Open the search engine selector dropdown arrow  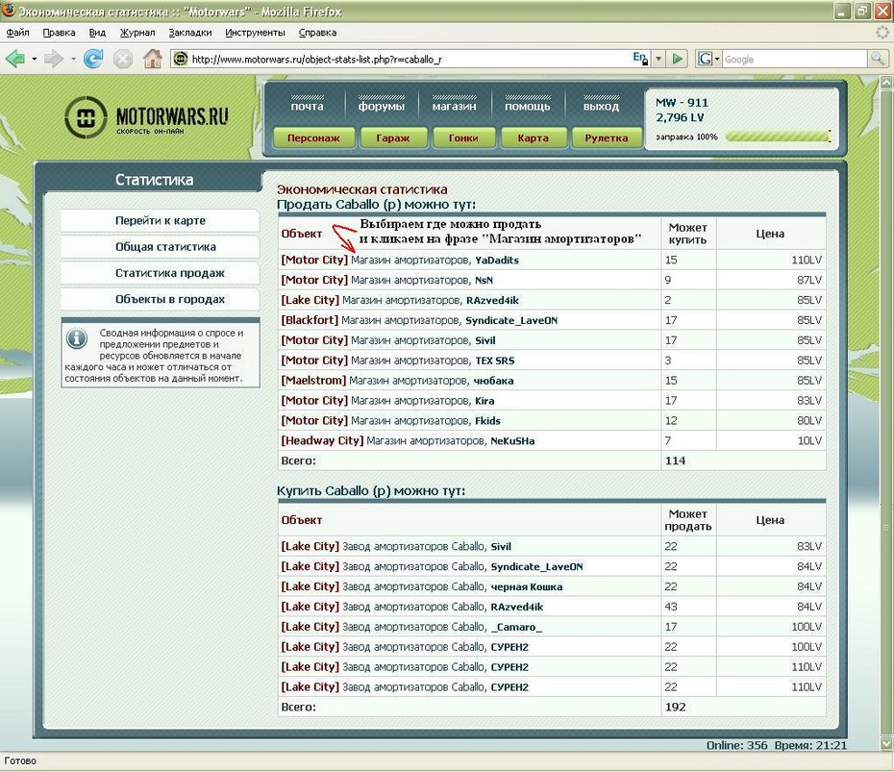tap(717, 59)
